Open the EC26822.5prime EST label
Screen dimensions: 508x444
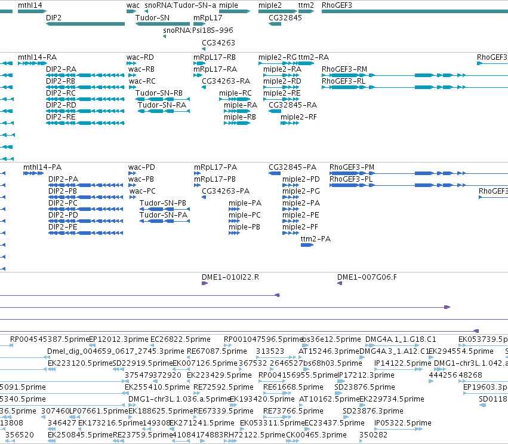(x=180, y=339)
